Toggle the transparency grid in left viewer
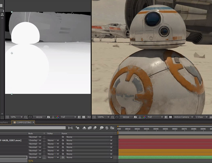This screenshot has height=163, width=212. pyautogui.click(x=84, y=117)
